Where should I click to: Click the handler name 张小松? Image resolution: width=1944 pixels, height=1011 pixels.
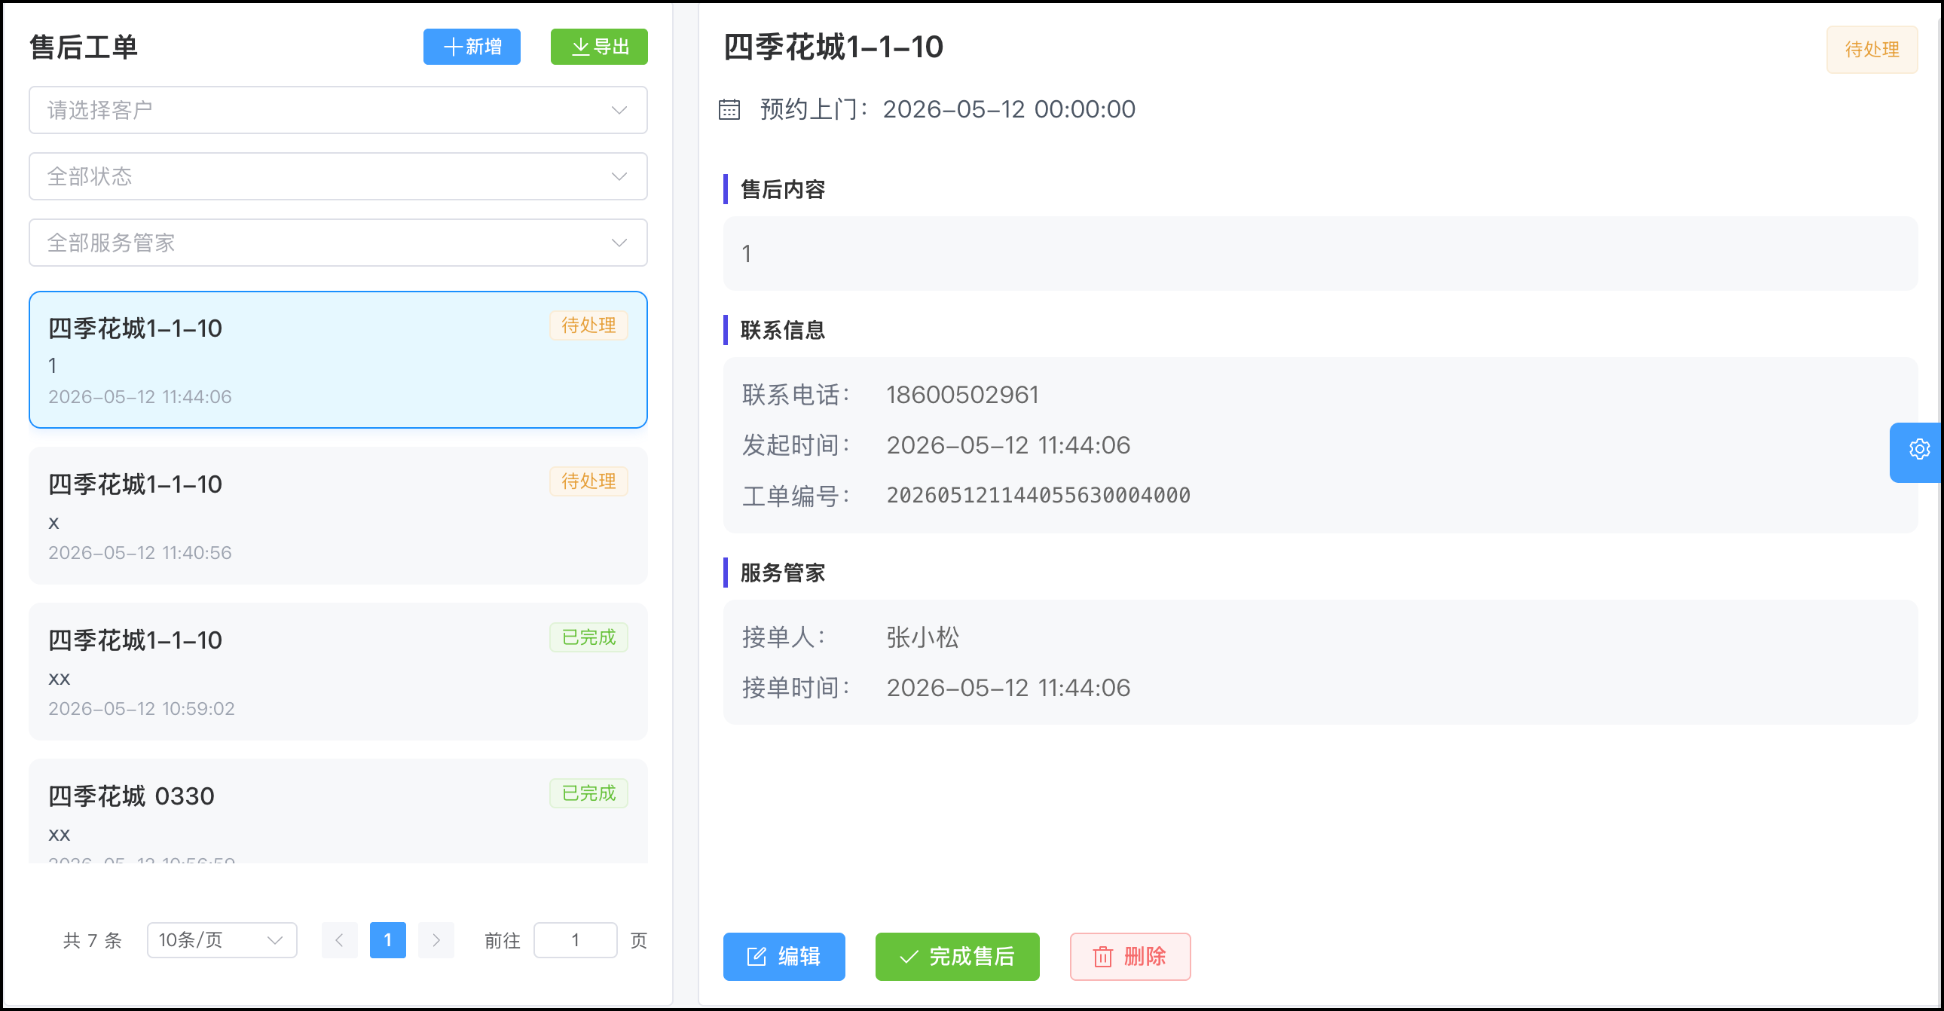[922, 637]
